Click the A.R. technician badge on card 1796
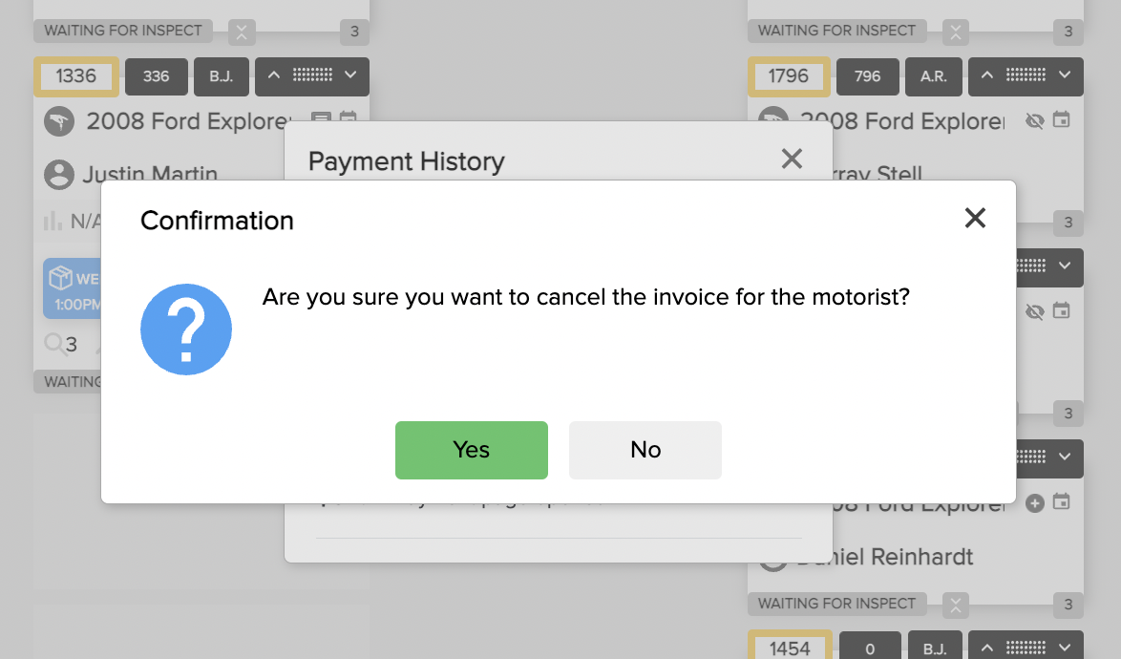 [x=933, y=76]
